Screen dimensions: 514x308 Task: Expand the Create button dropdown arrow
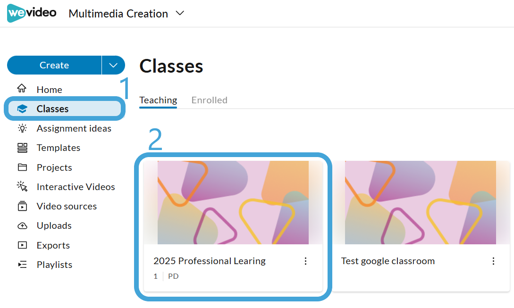click(113, 65)
